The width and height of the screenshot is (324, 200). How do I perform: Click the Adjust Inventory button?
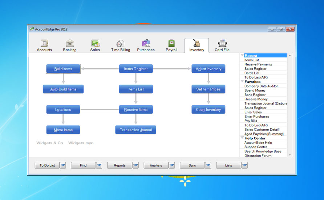208,69
